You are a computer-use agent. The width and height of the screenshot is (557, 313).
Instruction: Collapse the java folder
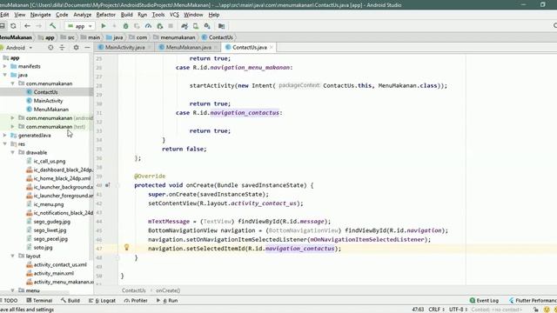click(x=5, y=75)
